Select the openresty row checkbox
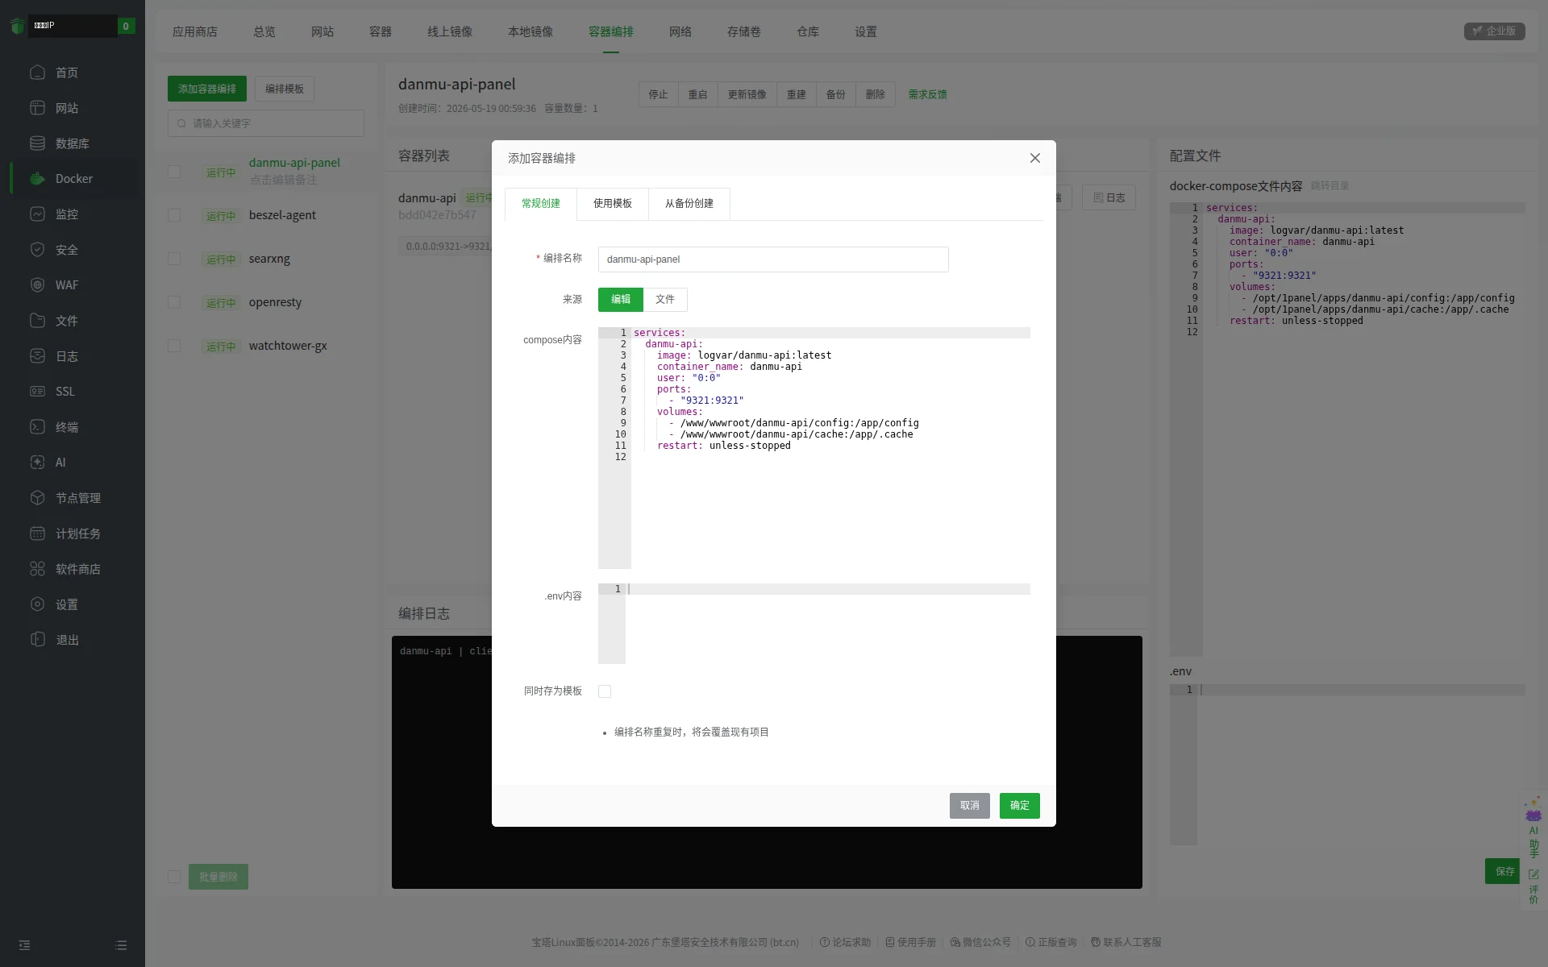This screenshot has width=1548, height=967. (174, 302)
